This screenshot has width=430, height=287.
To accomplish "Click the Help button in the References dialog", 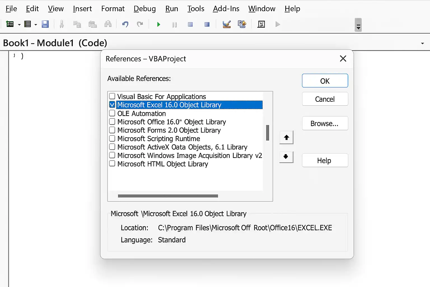I will pos(325,160).
